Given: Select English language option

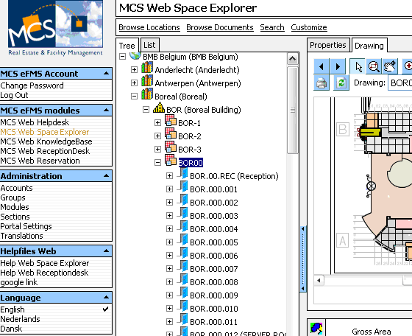Looking at the screenshot, I should (13, 309).
